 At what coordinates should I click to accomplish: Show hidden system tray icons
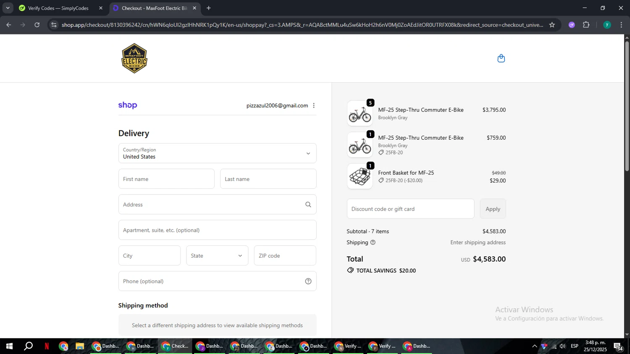pos(534,346)
